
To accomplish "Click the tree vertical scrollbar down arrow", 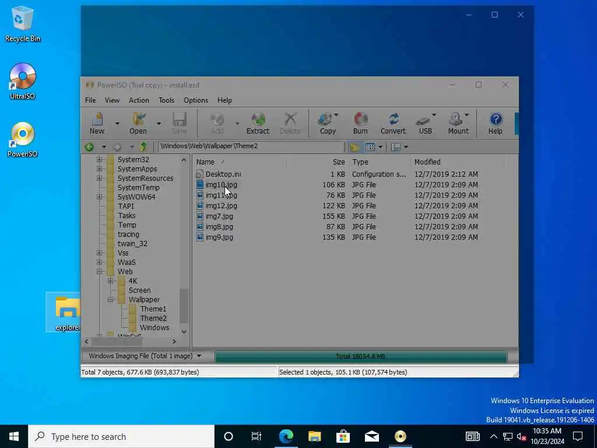I will coord(184,331).
